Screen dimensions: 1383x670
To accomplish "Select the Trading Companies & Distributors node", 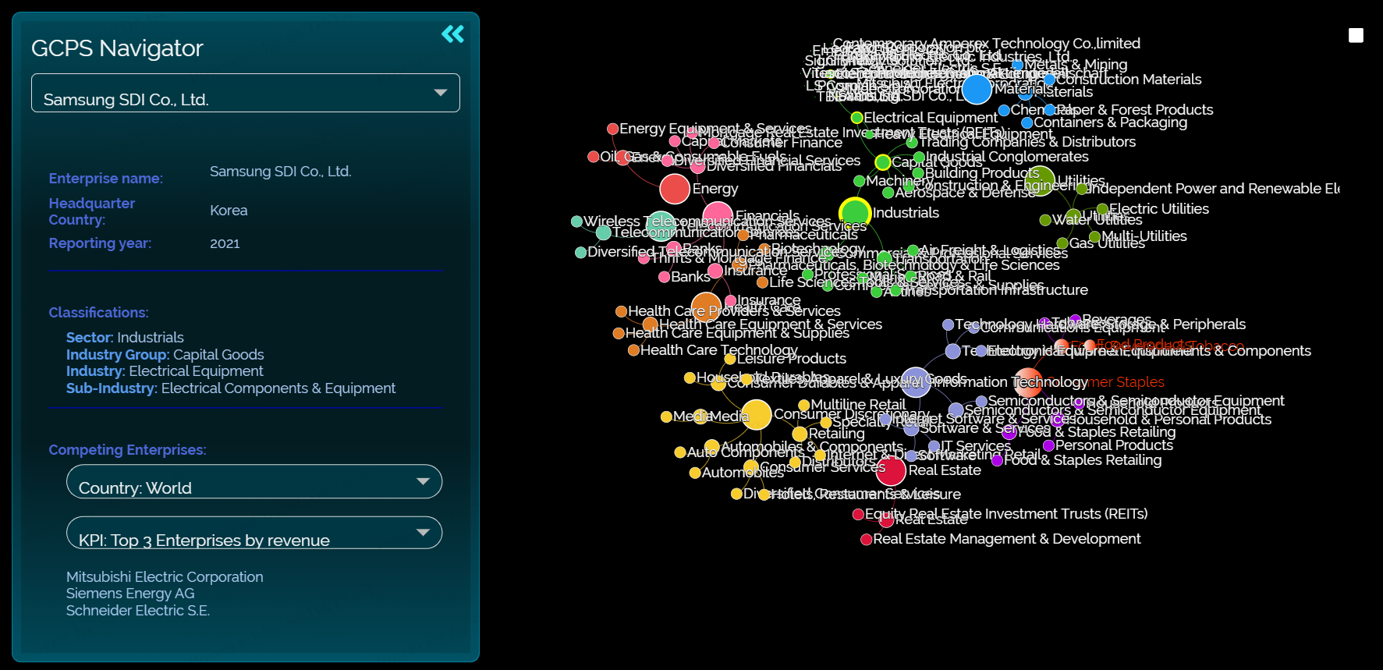I will click(912, 142).
